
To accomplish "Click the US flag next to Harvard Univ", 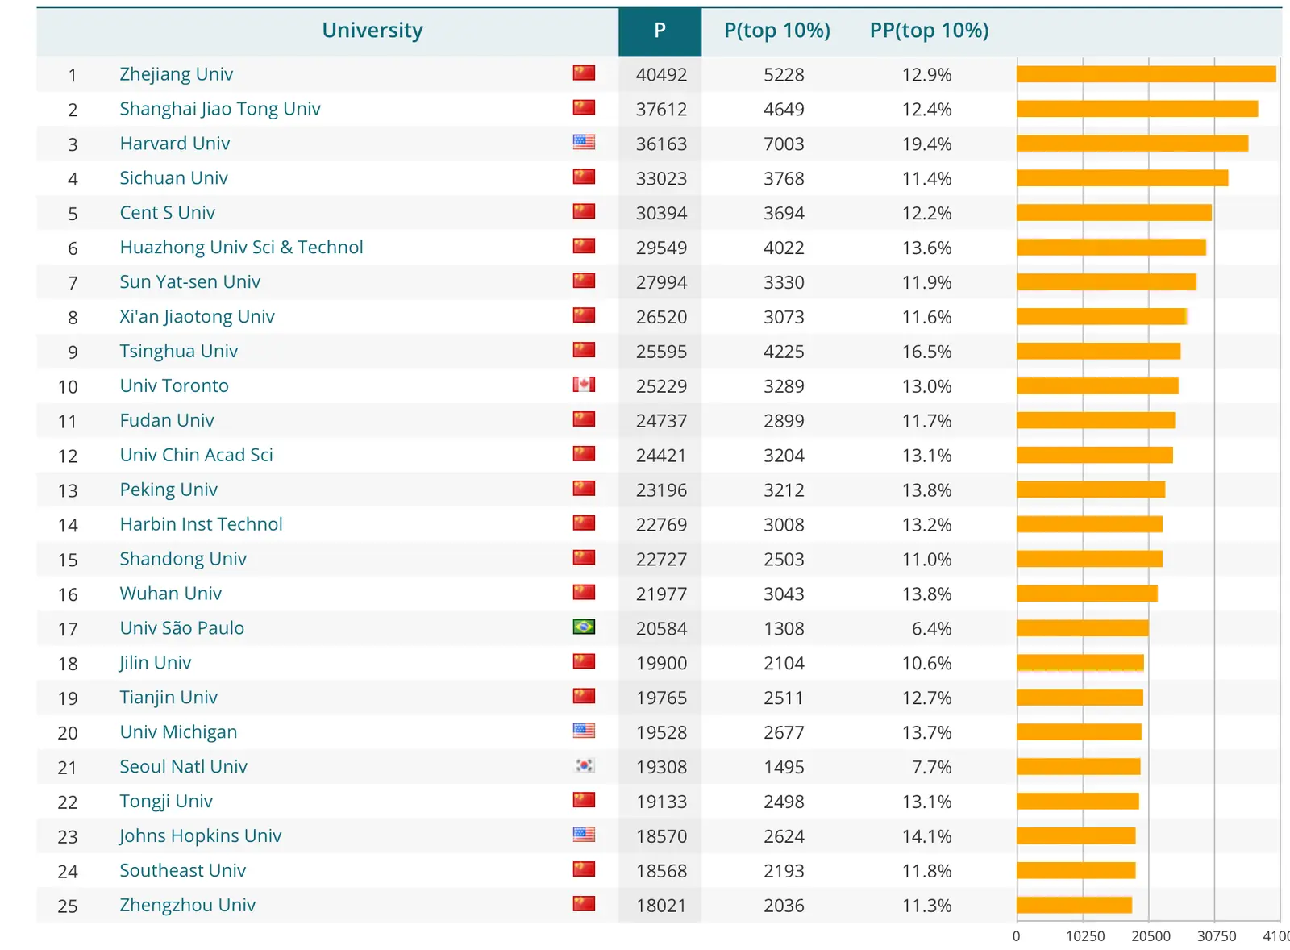I will click(x=584, y=143).
